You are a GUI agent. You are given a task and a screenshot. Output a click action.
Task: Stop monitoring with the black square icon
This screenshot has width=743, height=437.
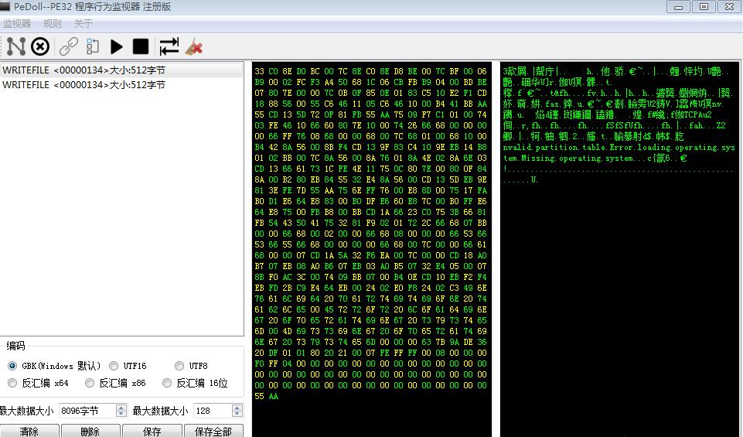tap(141, 46)
